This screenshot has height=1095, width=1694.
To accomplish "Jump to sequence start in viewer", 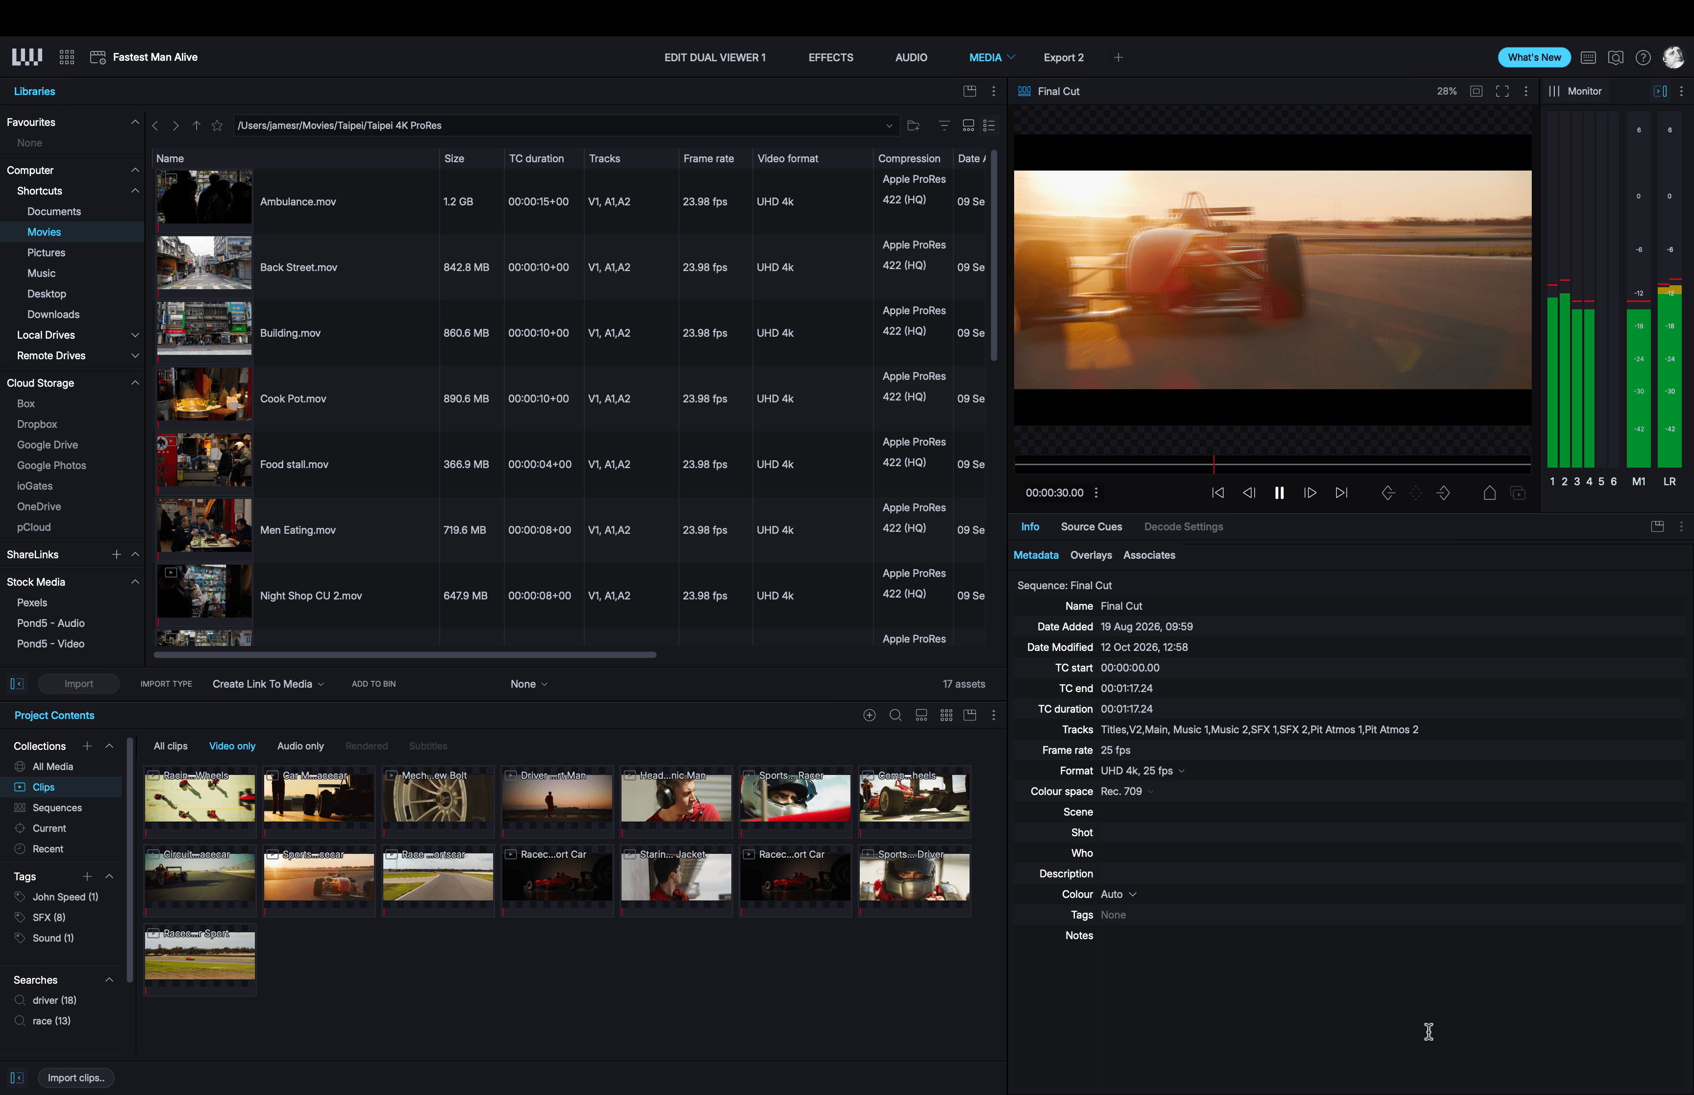I will point(1218,493).
